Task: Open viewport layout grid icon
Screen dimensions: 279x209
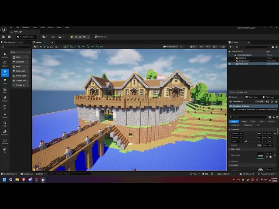Action: pos(224,47)
